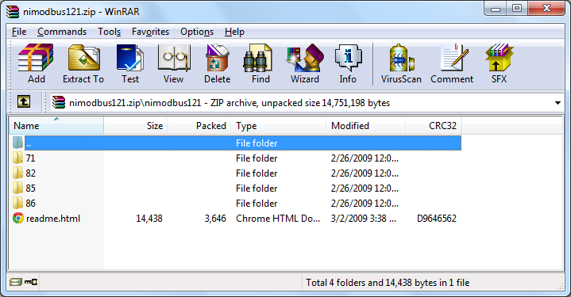571x297 pixels.
Task: Click the WinRAR title bar icon
Action: click(13, 12)
